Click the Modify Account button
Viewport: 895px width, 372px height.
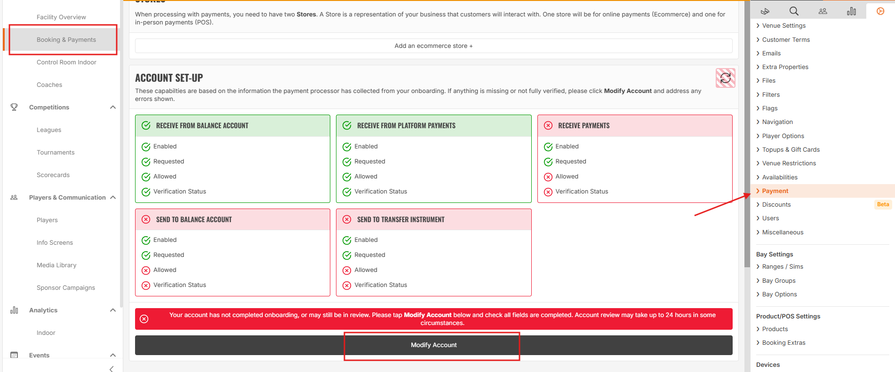click(433, 345)
